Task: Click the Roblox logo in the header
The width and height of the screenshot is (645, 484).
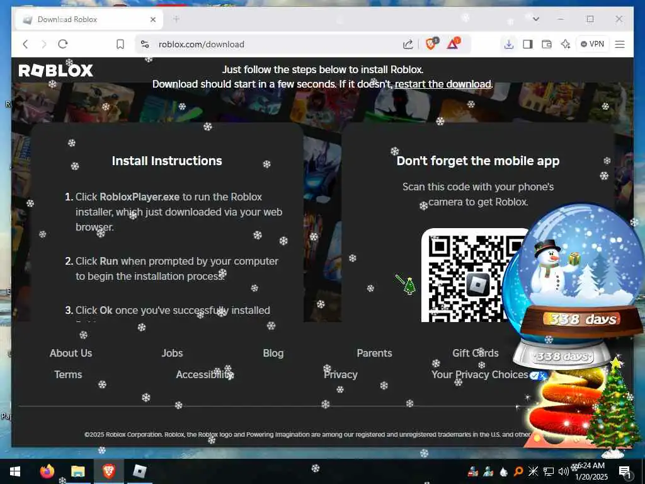Action: click(x=55, y=71)
